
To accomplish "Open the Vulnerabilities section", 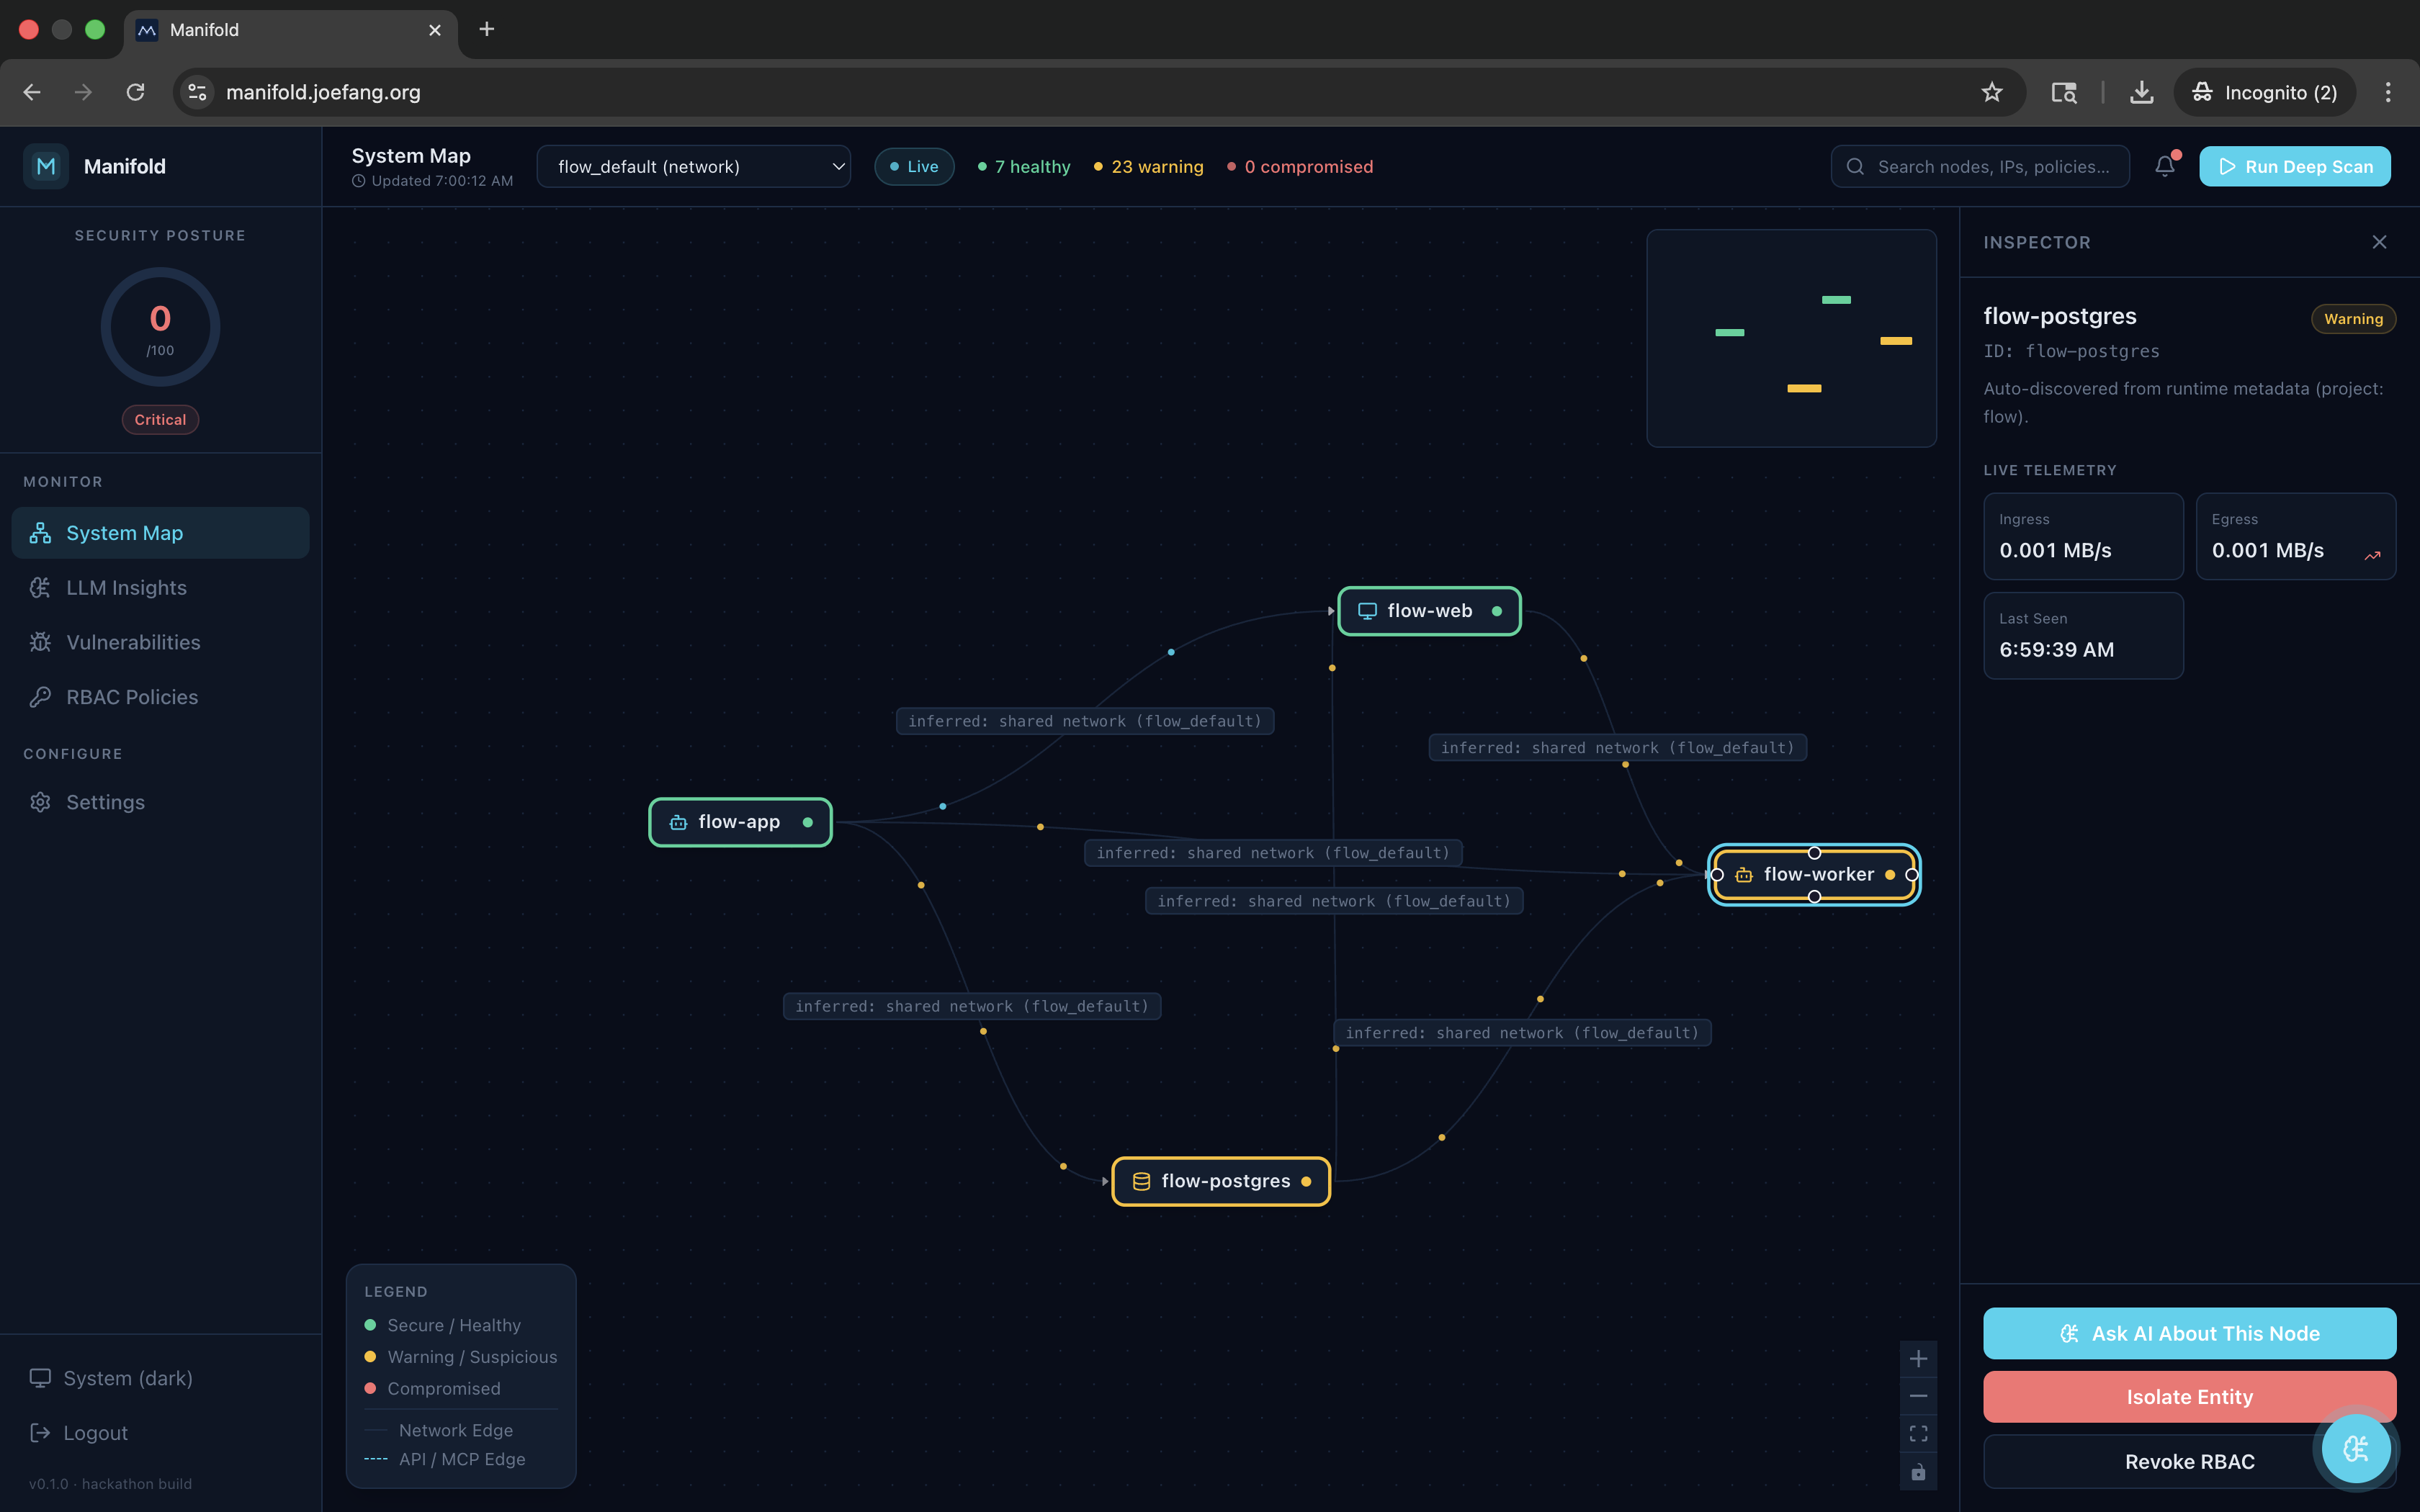I will (x=133, y=642).
